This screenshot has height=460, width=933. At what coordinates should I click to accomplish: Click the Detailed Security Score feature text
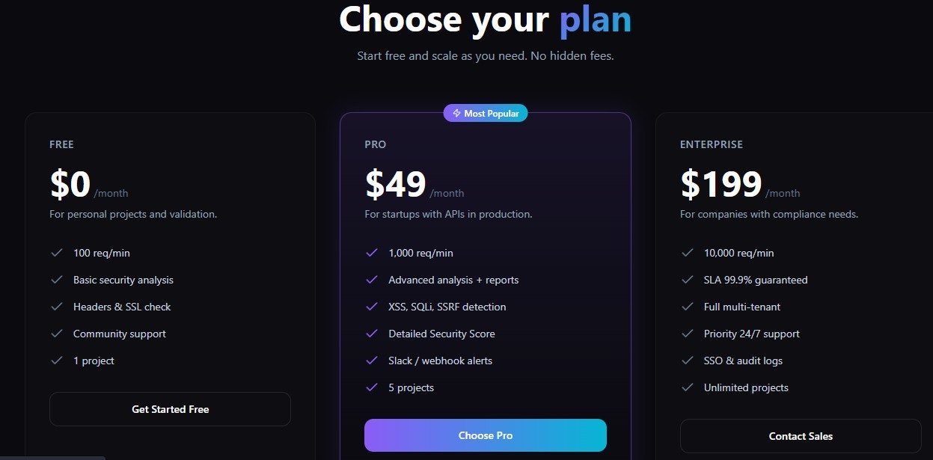point(441,334)
